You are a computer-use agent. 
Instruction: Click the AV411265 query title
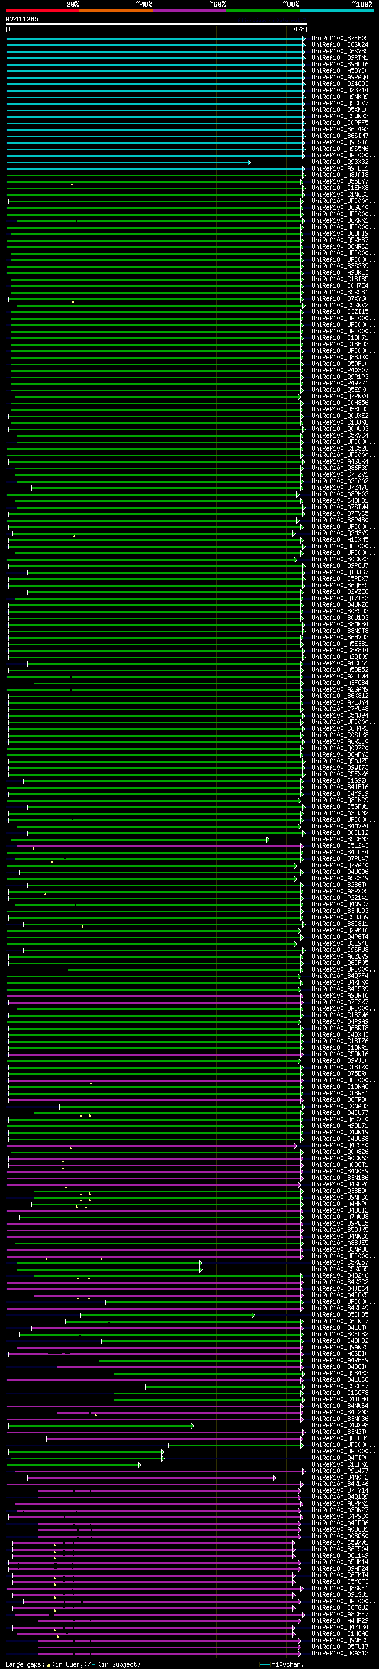pyautogui.click(x=22, y=19)
